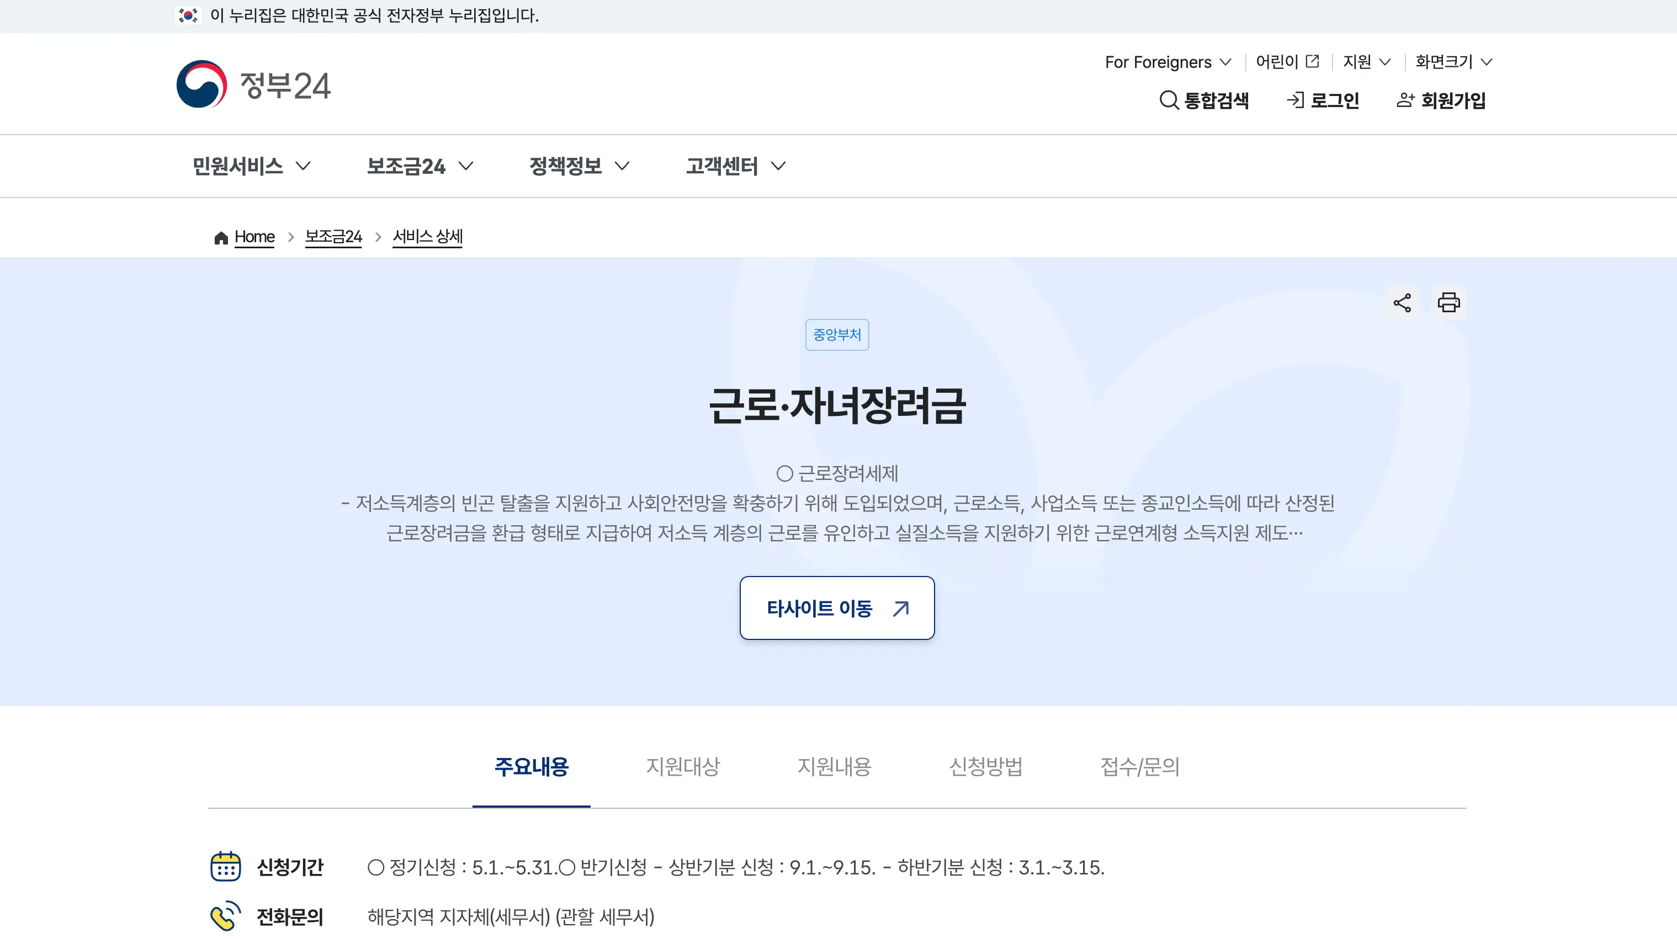Expand the 정책정보 menu
This screenshot has width=1677, height=939.
[x=579, y=166]
